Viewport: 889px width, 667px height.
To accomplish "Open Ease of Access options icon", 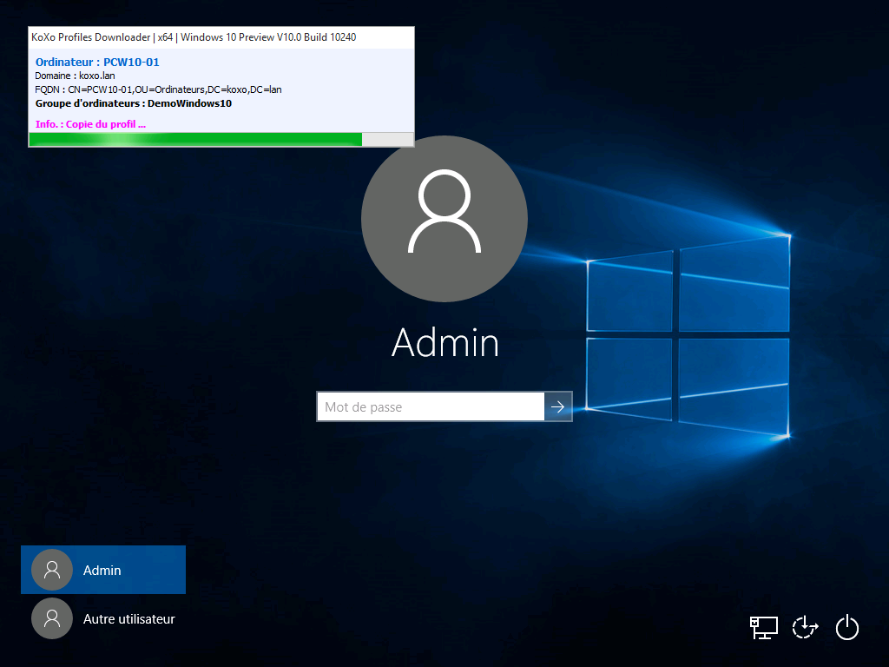I will [805, 627].
